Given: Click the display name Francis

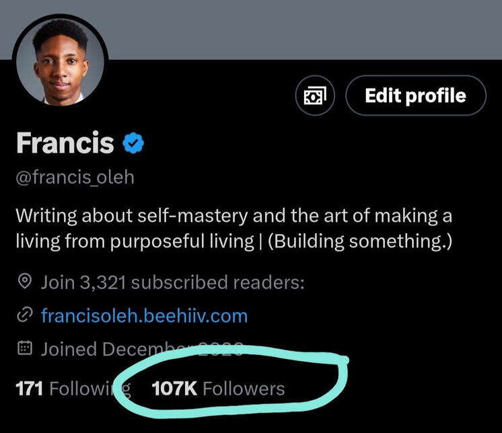Looking at the screenshot, I should (65, 143).
